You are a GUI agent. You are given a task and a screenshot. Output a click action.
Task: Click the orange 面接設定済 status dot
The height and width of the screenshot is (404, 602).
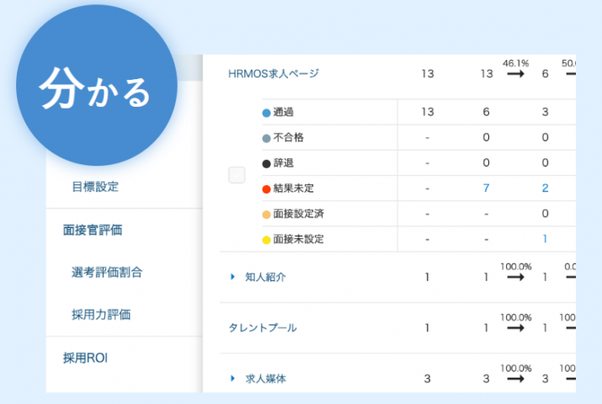click(267, 214)
